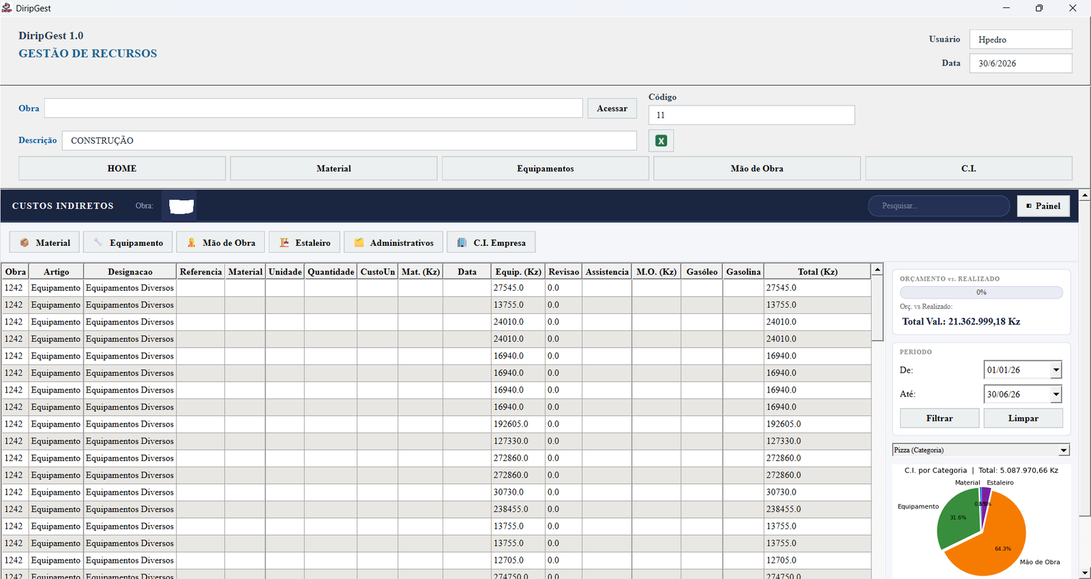Click the Painel button with square icon
Viewport: 1091px width, 579px height.
pyautogui.click(x=1043, y=206)
